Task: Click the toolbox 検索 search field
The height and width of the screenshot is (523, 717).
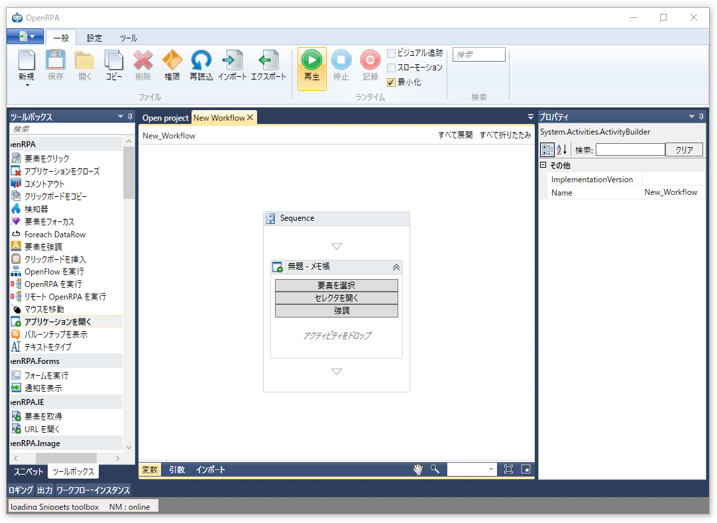Action: (x=72, y=129)
